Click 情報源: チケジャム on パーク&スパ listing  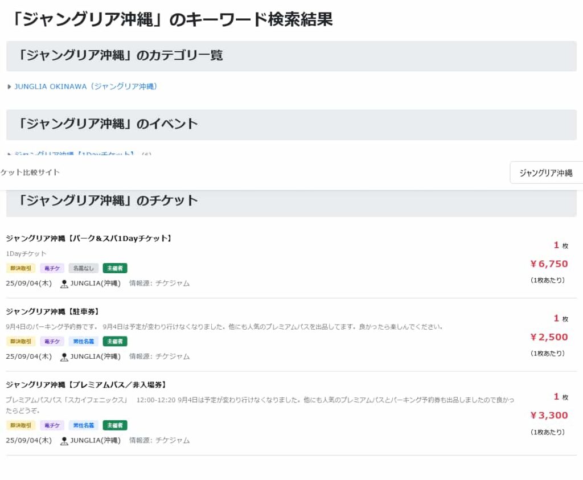(159, 284)
